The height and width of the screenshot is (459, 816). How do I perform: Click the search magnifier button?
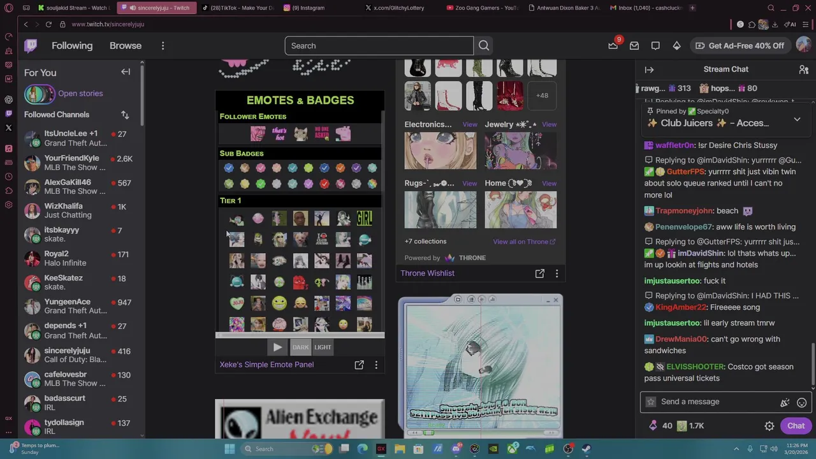484,46
